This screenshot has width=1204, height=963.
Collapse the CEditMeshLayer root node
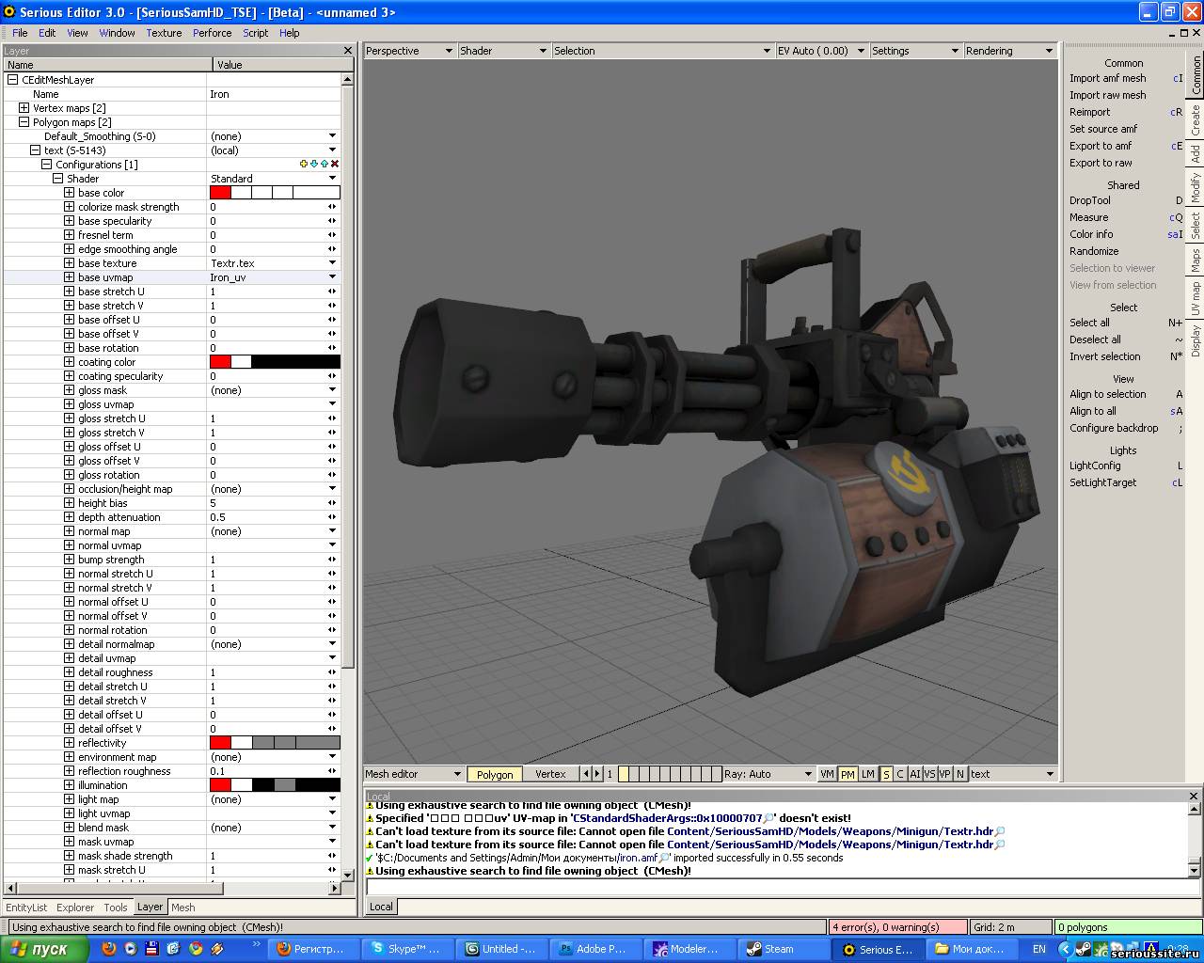coord(12,80)
